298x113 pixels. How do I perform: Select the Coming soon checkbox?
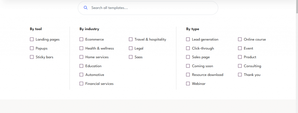[188, 66]
